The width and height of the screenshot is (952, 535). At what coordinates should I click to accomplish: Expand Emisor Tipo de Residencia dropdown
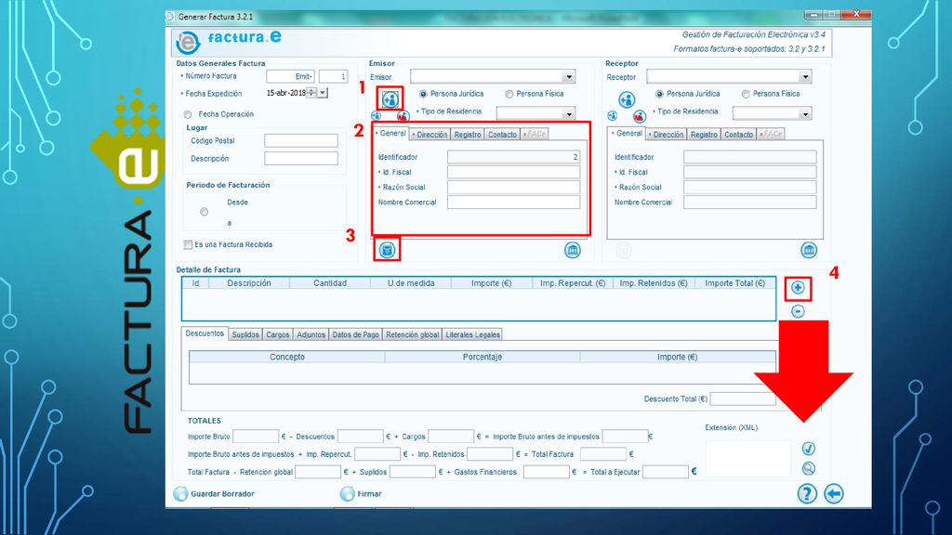(x=568, y=113)
